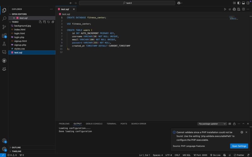Open login.php in the file explorer
This screenshot has height=157, width=252.
[x=19, y=37]
